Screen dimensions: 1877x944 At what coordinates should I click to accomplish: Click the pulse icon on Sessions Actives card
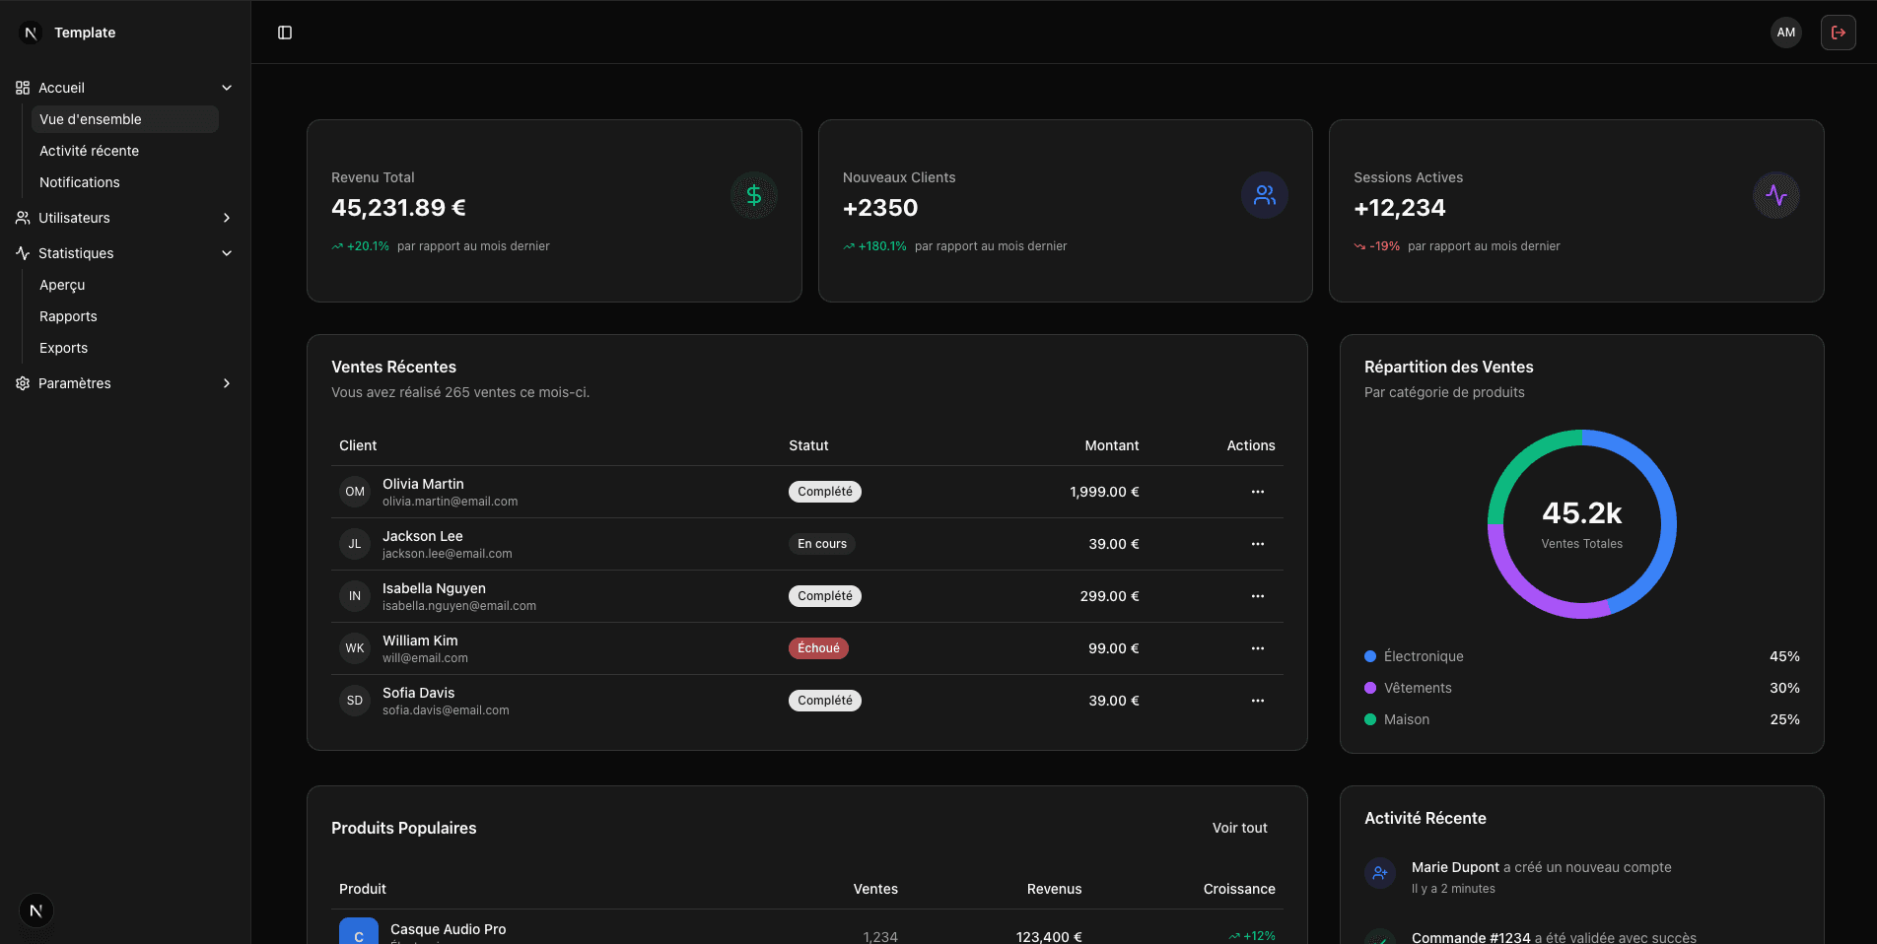[1775, 195]
